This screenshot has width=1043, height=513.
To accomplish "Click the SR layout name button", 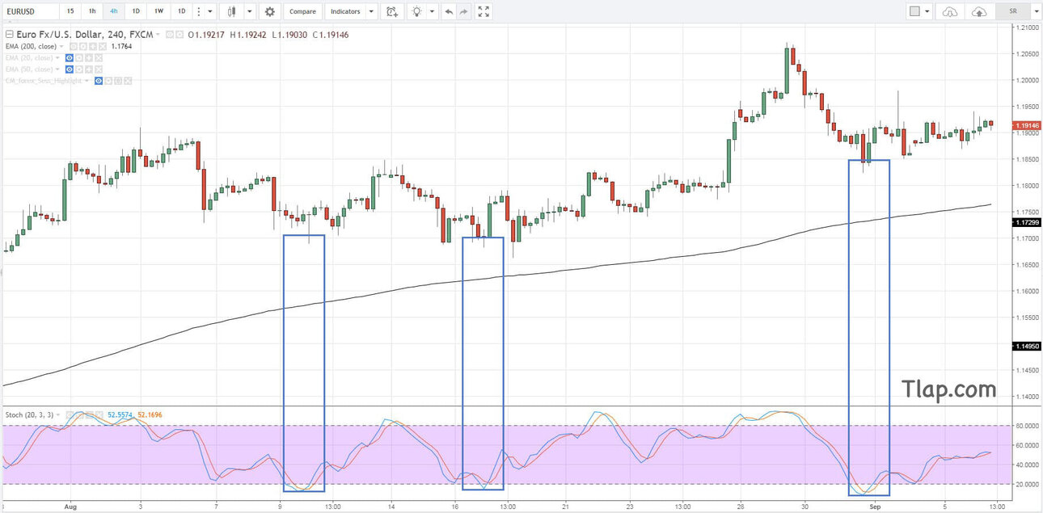I will tap(1013, 11).
